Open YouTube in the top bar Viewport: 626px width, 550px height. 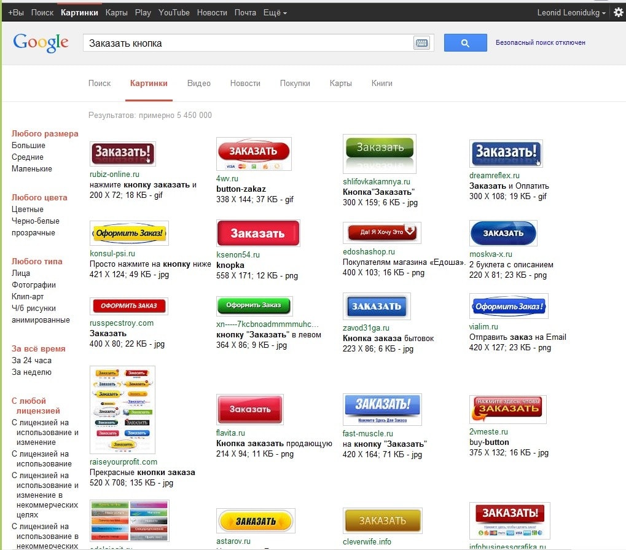pos(174,13)
